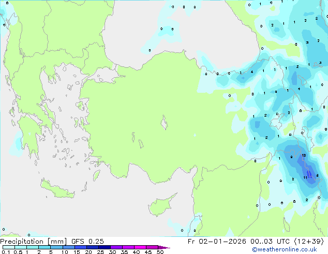Click the legend label "15"
Image resolution: width=328 pixels, height=254 pixels.
[x=77, y=252]
